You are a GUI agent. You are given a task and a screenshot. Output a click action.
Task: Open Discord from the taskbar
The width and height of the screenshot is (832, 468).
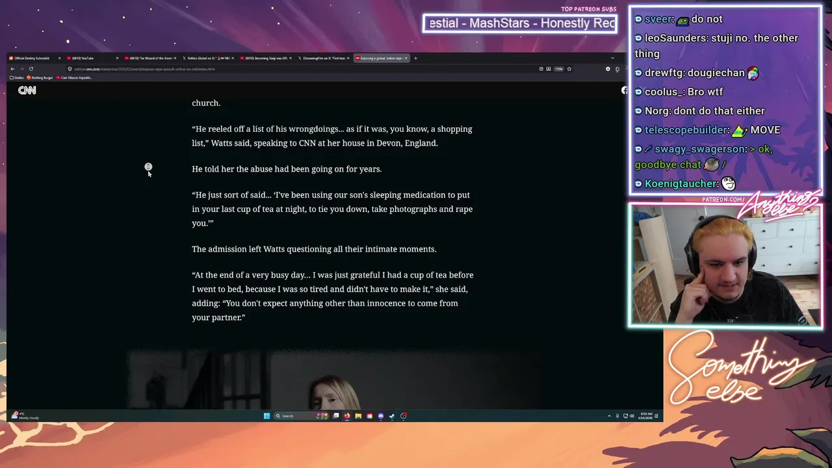click(381, 416)
